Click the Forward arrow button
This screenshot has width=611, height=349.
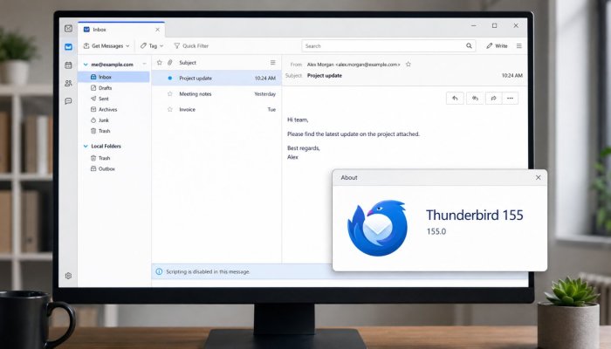point(493,98)
